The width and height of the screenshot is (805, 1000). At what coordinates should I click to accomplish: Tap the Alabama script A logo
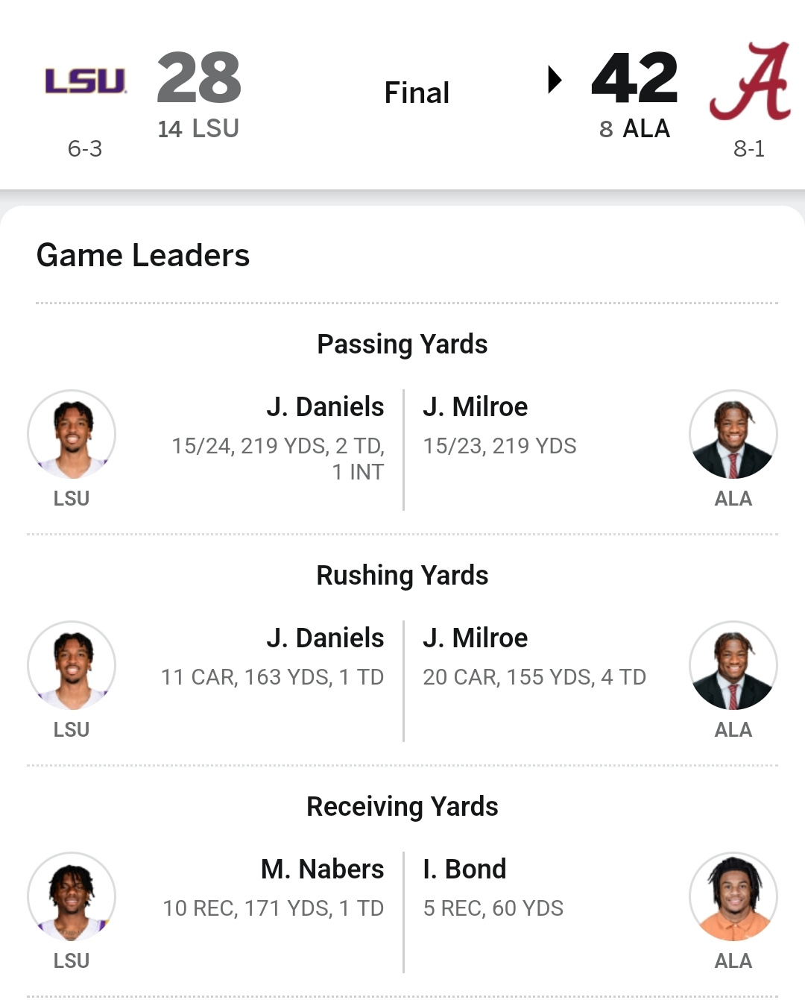(750, 81)
